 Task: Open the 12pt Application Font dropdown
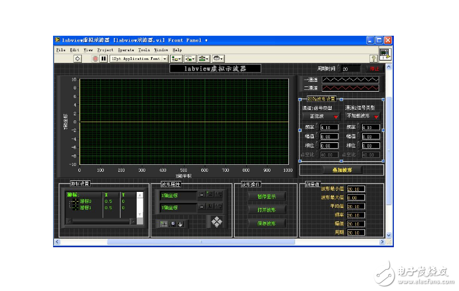140,59
